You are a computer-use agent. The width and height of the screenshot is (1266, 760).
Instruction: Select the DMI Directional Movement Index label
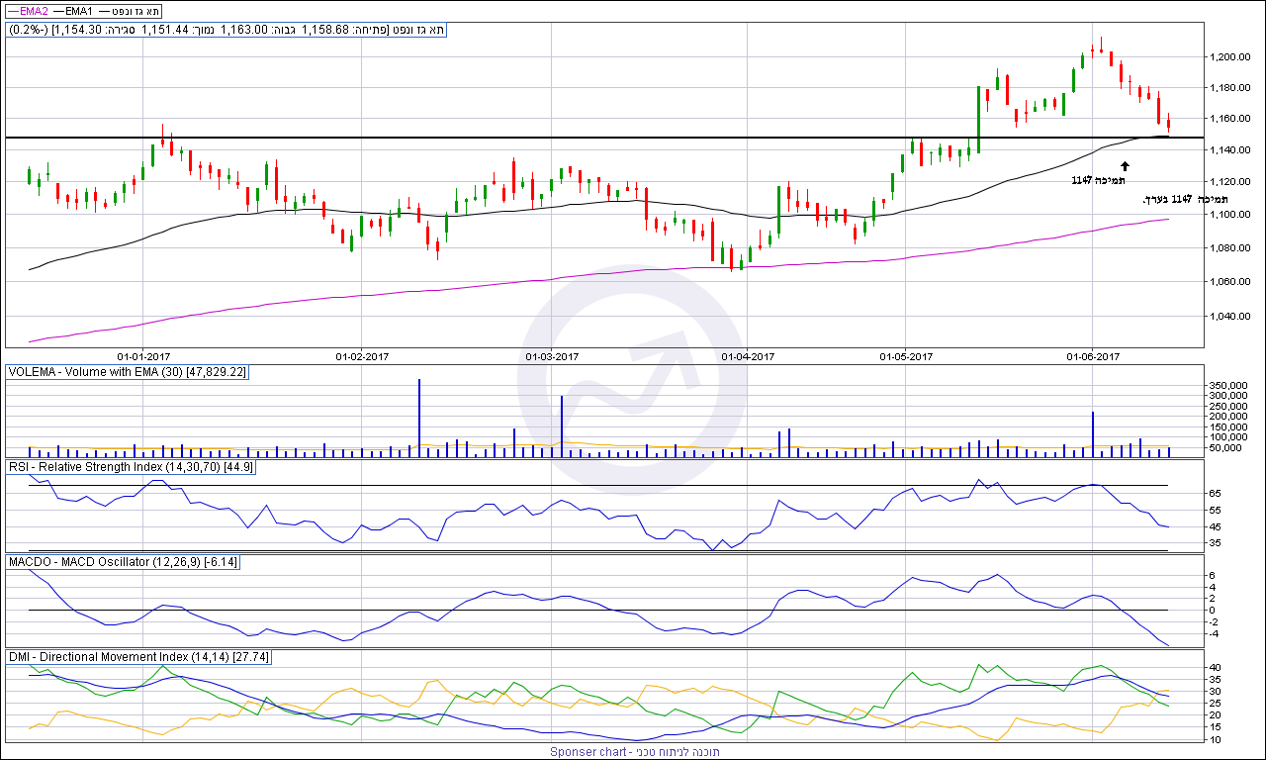click(138, 657)
